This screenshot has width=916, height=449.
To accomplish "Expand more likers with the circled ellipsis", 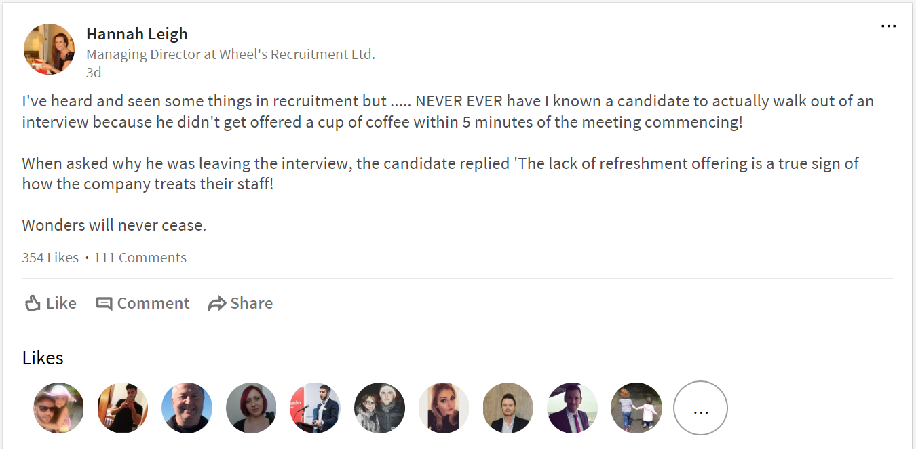I will point(700,408).
